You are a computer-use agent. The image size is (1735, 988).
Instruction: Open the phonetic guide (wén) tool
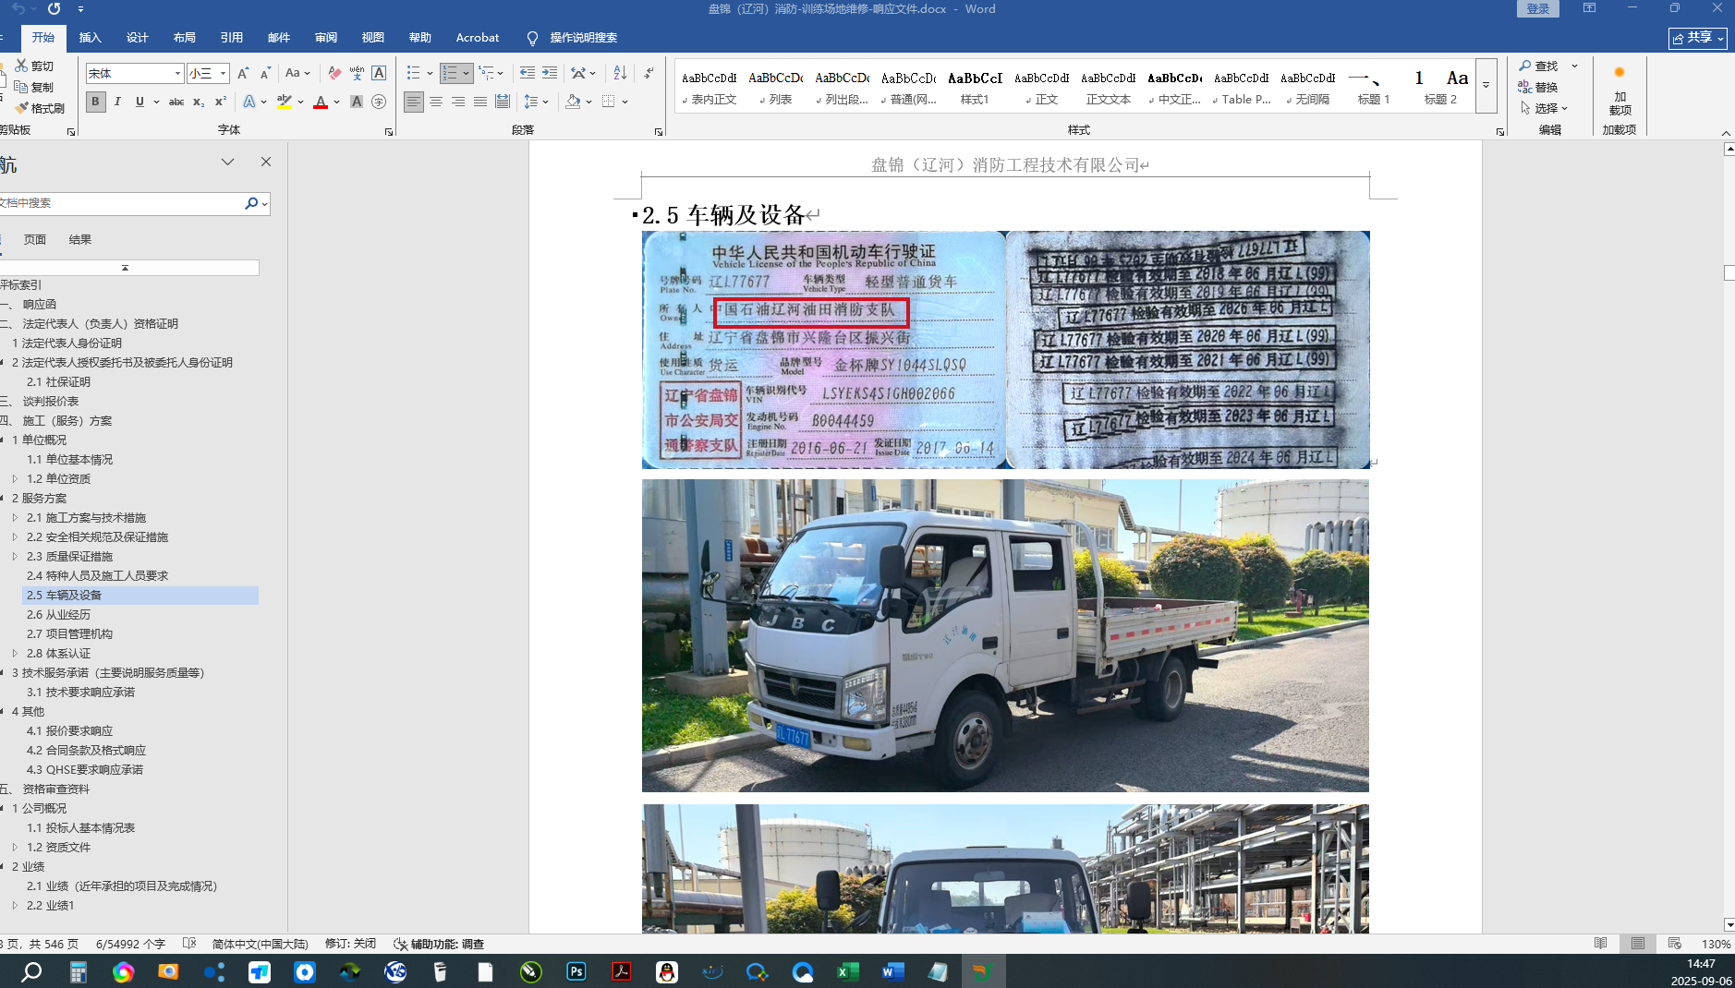357,73
